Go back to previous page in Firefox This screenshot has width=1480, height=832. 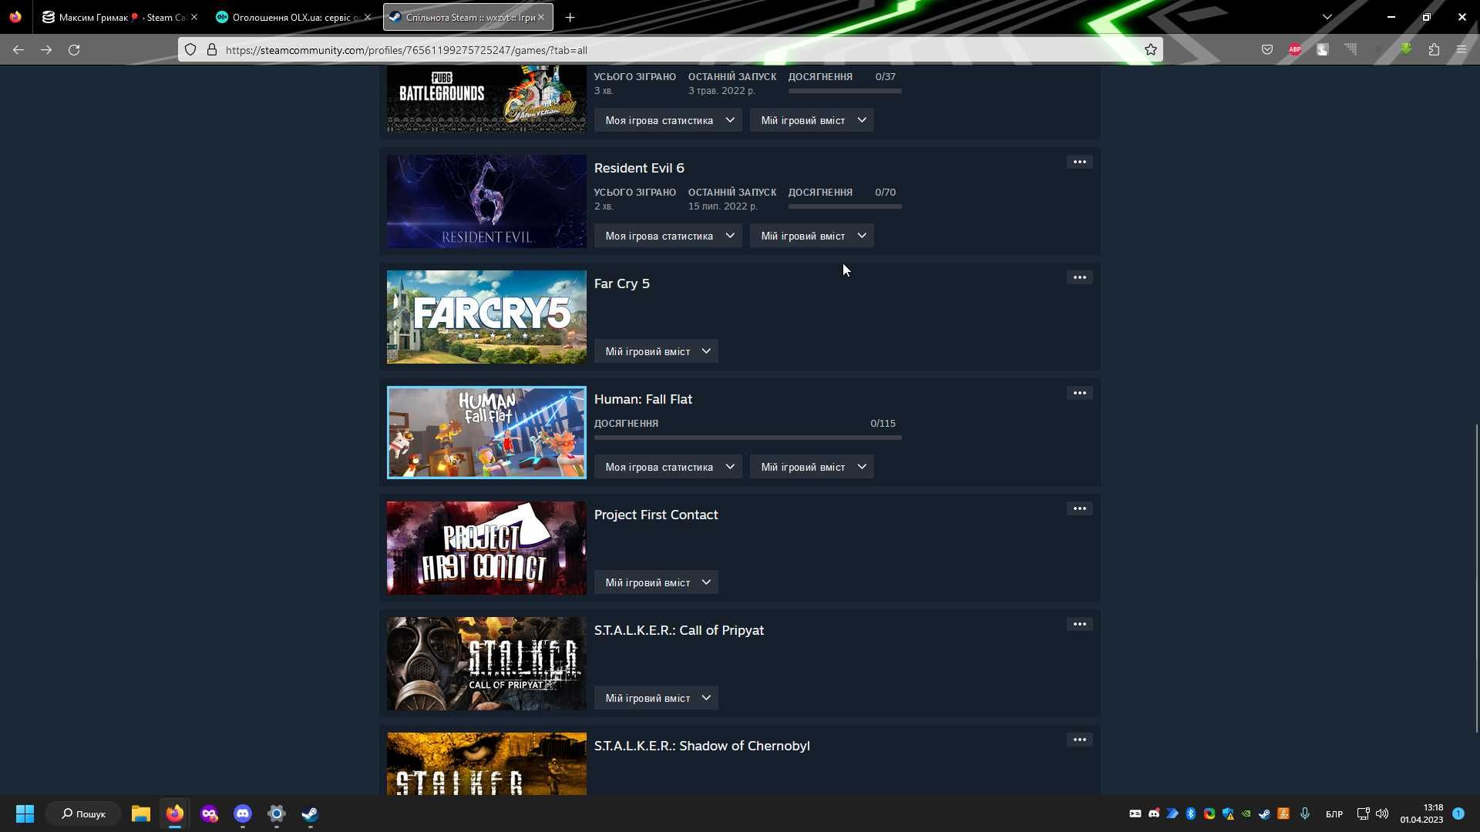(18, 49)
